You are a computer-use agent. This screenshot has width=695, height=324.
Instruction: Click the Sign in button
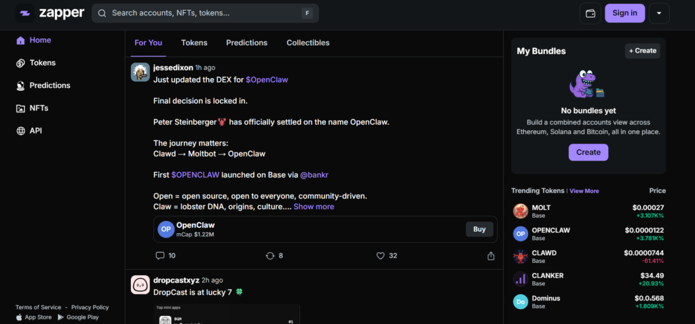click(624, 14)
